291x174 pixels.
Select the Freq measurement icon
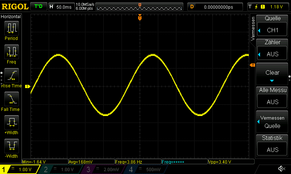(11, 52)
